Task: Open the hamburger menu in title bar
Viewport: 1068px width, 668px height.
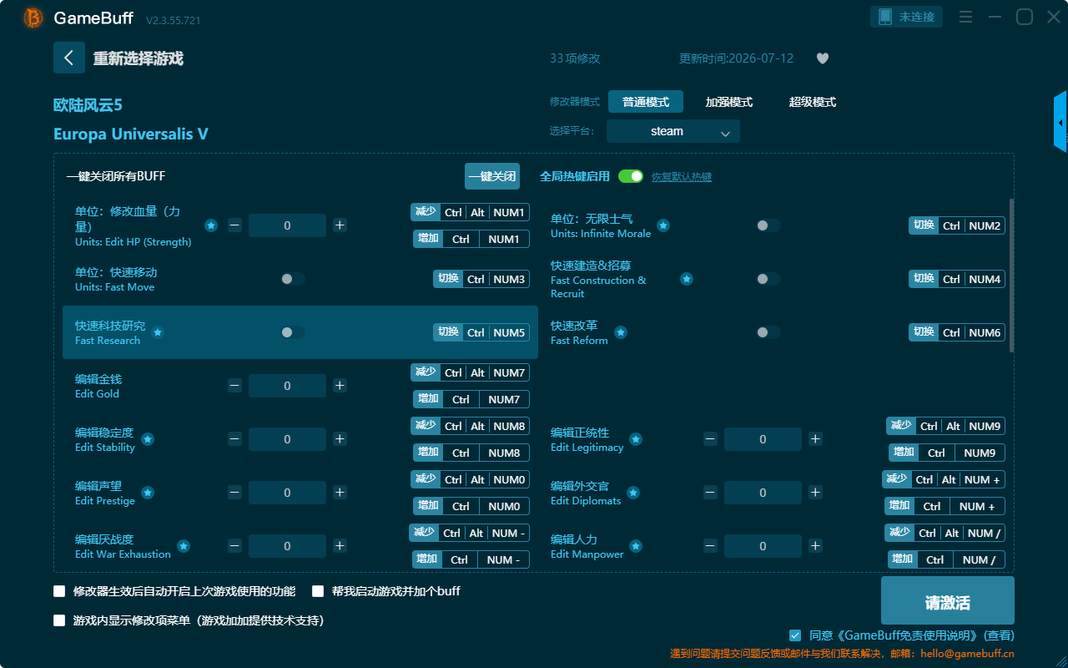Action: tap(965, 17)
